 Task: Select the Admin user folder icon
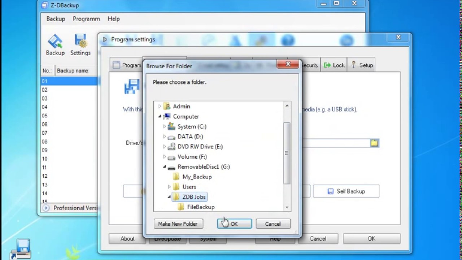(x=167, y=107)
